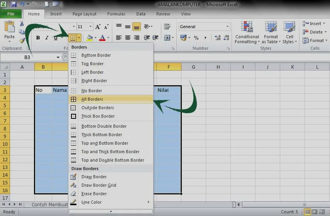Click the Undo arrow icon
330x216 pixels.
22,4
